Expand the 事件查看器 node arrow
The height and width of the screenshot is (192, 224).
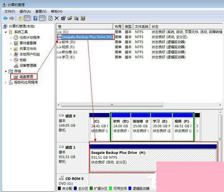point(11,43)
